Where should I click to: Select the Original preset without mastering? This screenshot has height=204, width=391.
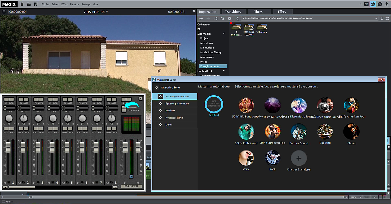coord(214,104)
